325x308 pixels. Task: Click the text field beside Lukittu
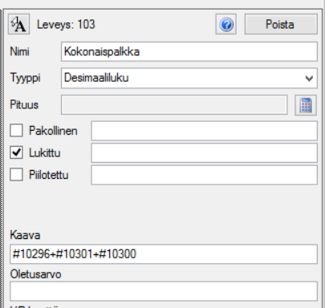(205, 152)
